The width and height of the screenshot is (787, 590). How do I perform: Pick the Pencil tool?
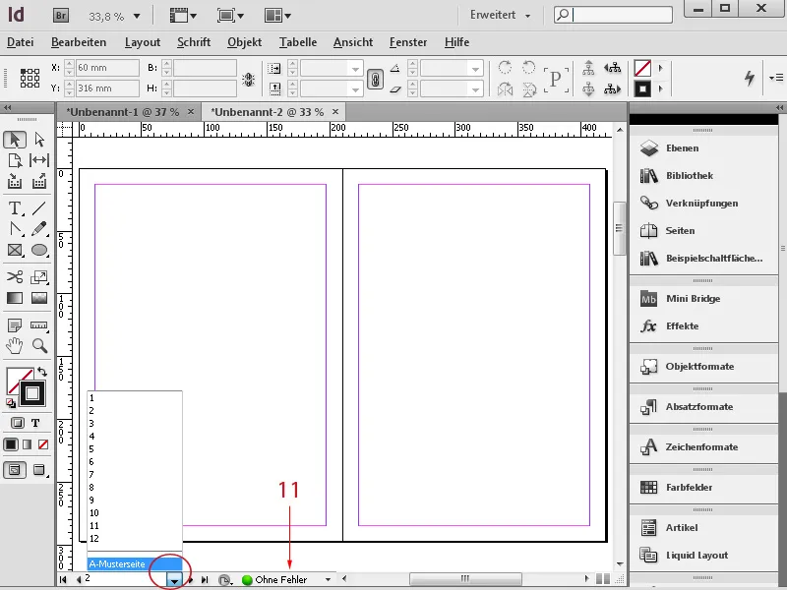click(39, 229)
